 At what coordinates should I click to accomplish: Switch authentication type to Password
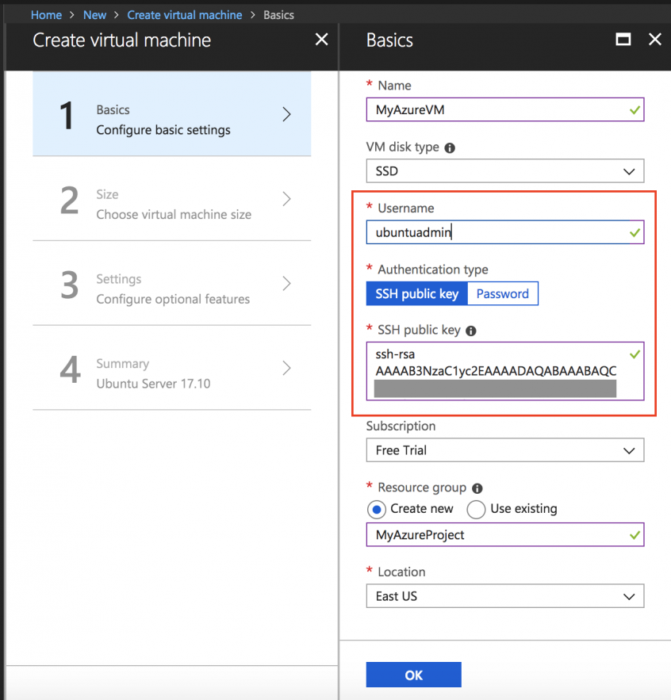click(x=502, y=294)
